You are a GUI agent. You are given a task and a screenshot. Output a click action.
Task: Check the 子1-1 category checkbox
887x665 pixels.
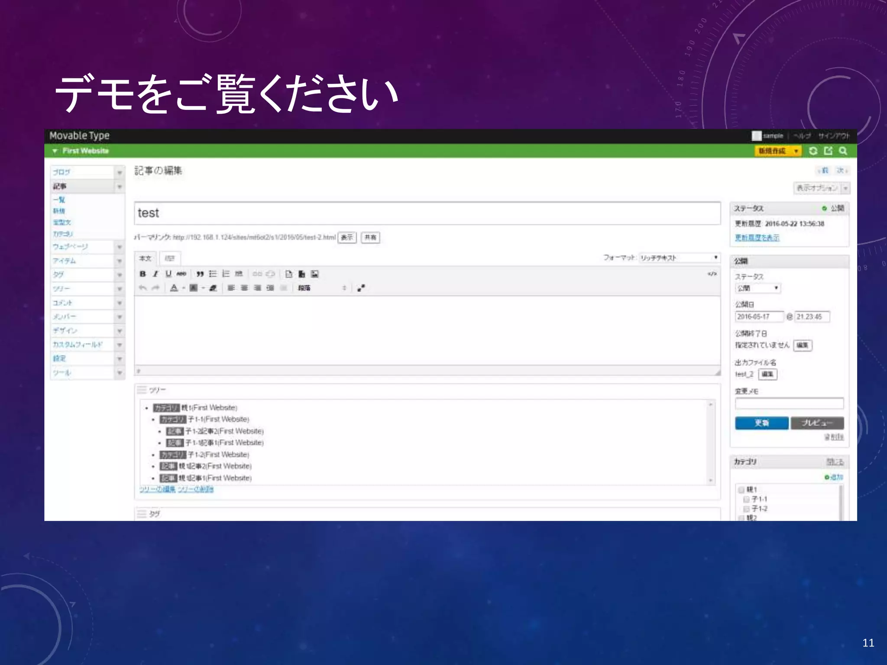(746, 499)
